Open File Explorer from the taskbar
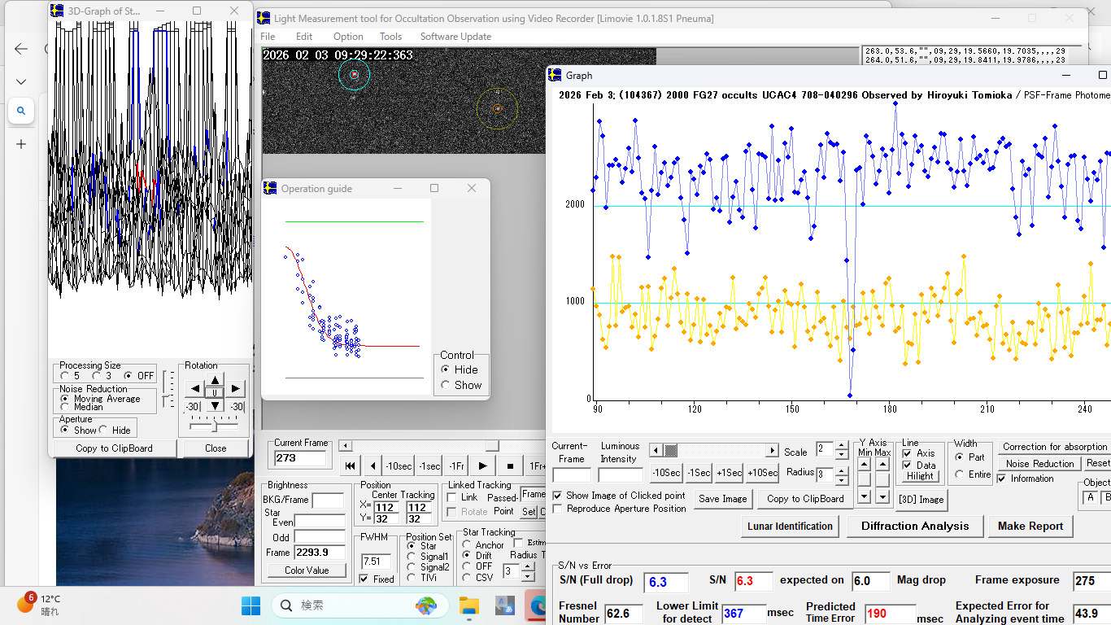This screenshot has height=625, width=1111. pyautogui.click(x=469, y=605)
